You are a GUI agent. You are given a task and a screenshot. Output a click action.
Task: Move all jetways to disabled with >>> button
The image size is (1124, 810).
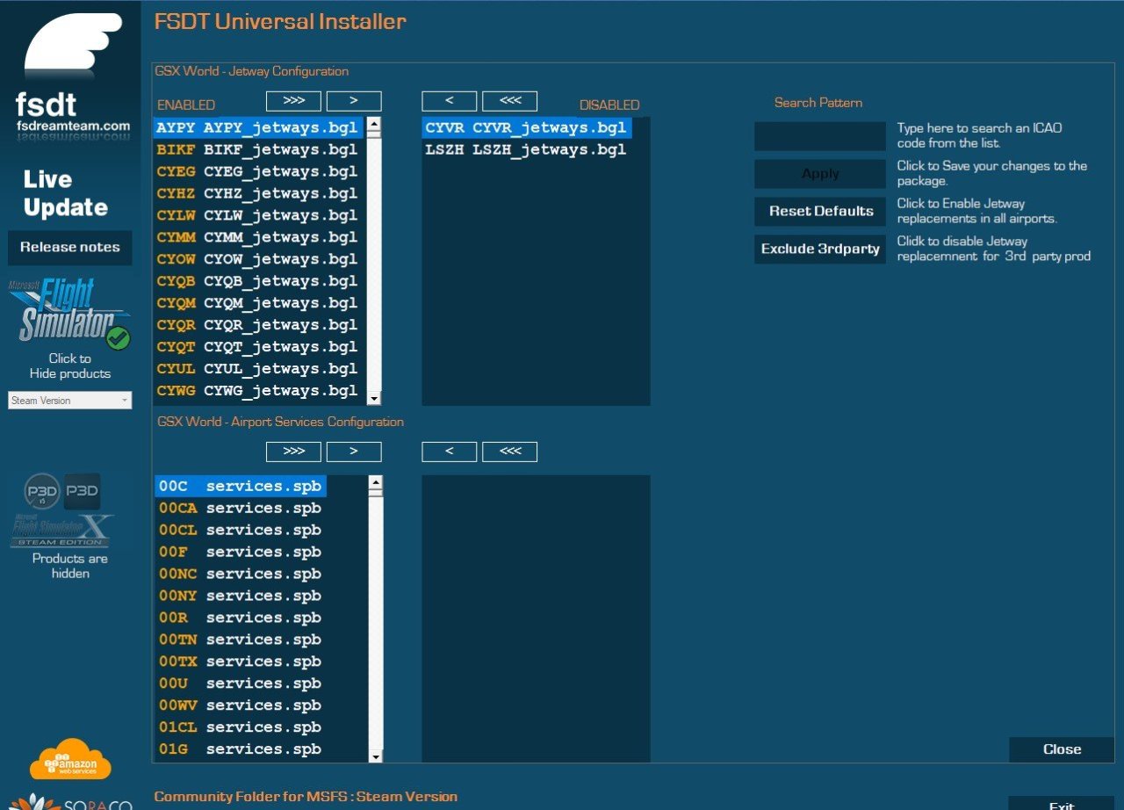[x=294, y=101]
